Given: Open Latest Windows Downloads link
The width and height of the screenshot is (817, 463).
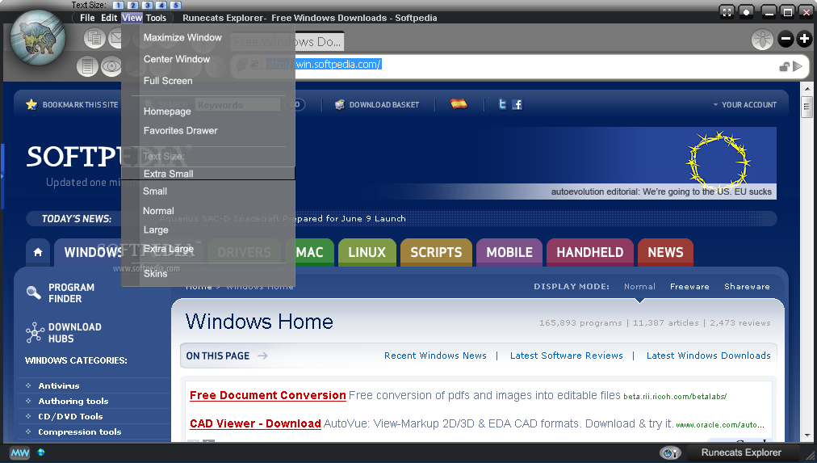Looking at the screenshot, I should (x=708, y=356).
